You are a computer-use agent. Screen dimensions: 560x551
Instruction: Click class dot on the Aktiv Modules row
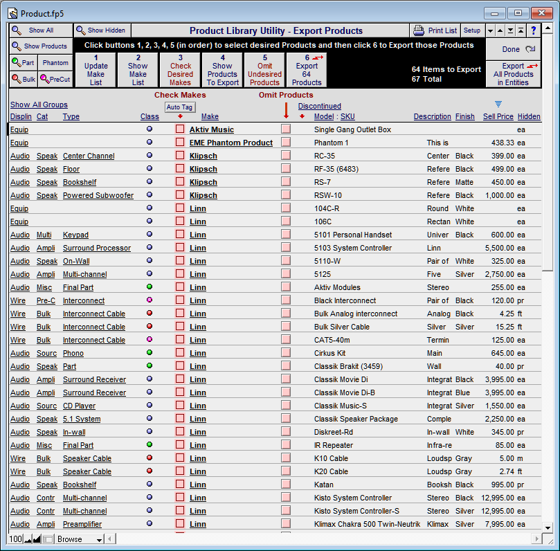(x=150, y=287)
